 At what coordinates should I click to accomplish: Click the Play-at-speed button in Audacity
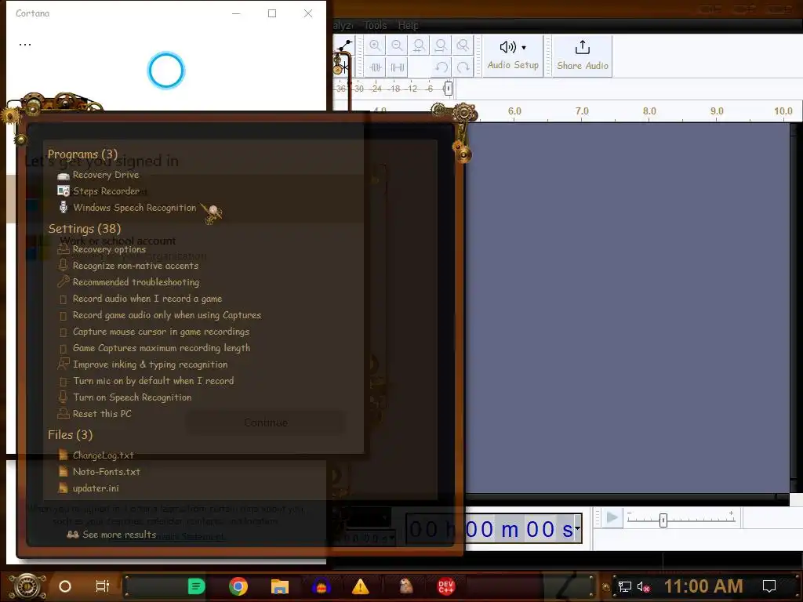tap(612, 517)
